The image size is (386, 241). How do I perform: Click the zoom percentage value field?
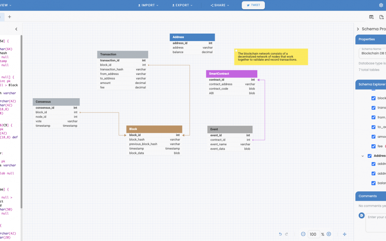(313, 234)
